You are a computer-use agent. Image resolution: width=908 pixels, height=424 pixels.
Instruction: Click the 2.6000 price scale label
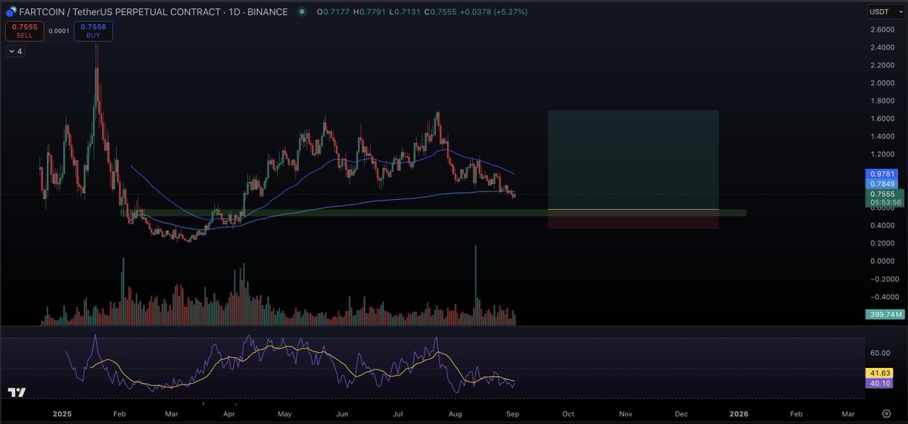tap(882, 30)
